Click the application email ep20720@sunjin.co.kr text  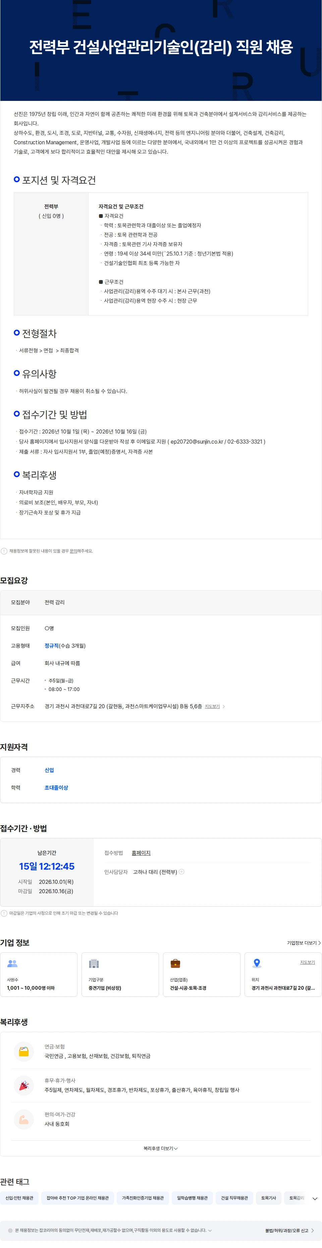click(x=197, y=441)
